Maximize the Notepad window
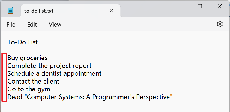The width and height of the screenshot is (230, 112). pyautogui.click(x=200, y=6)
